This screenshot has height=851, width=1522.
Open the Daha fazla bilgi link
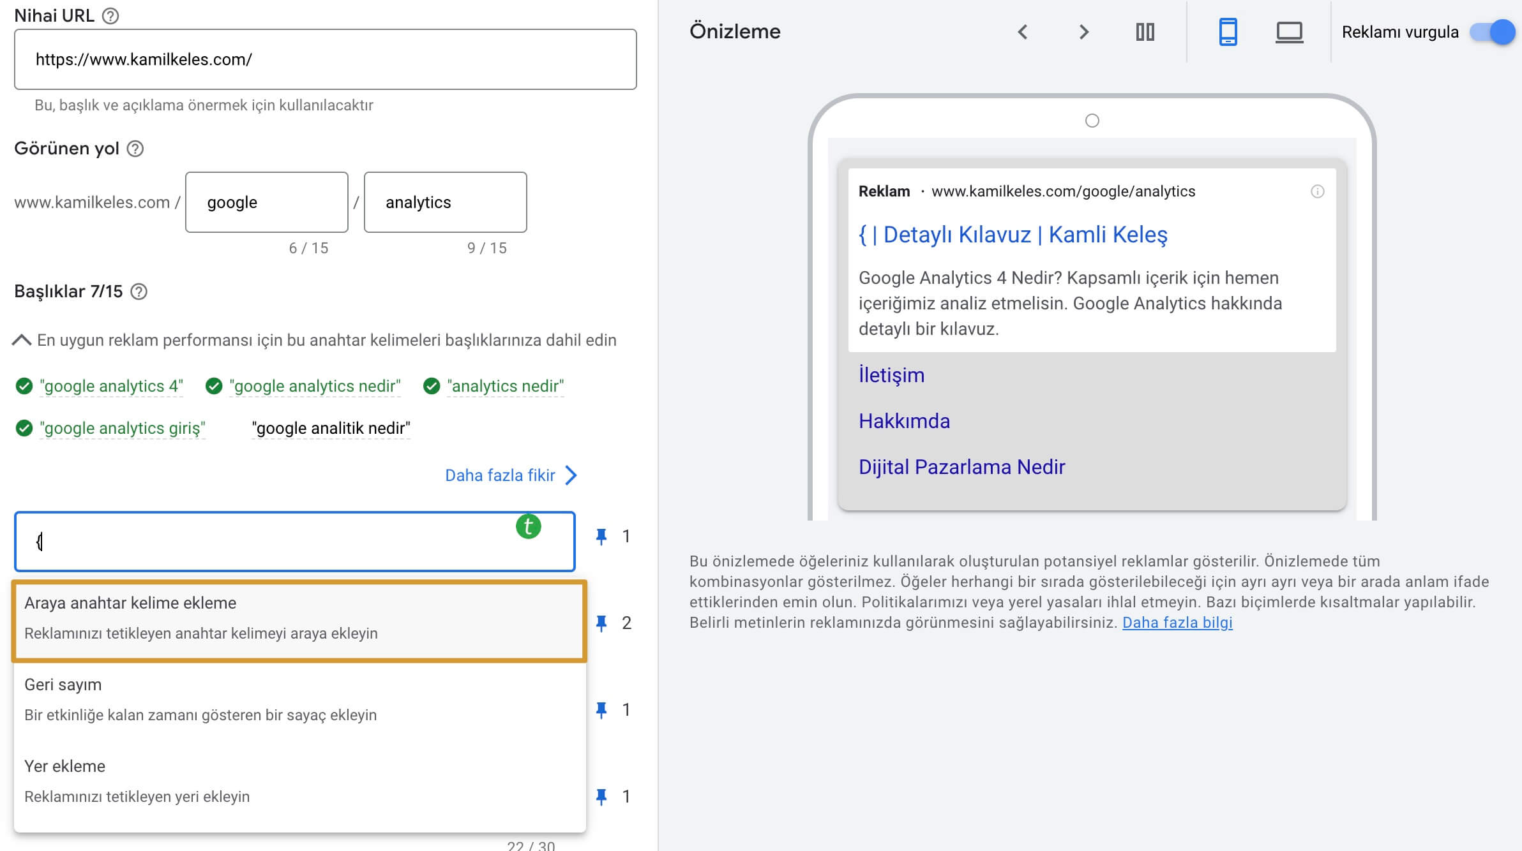[1177, 623]
